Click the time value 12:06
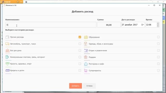166x93 pixels. [x=149, y=25]
